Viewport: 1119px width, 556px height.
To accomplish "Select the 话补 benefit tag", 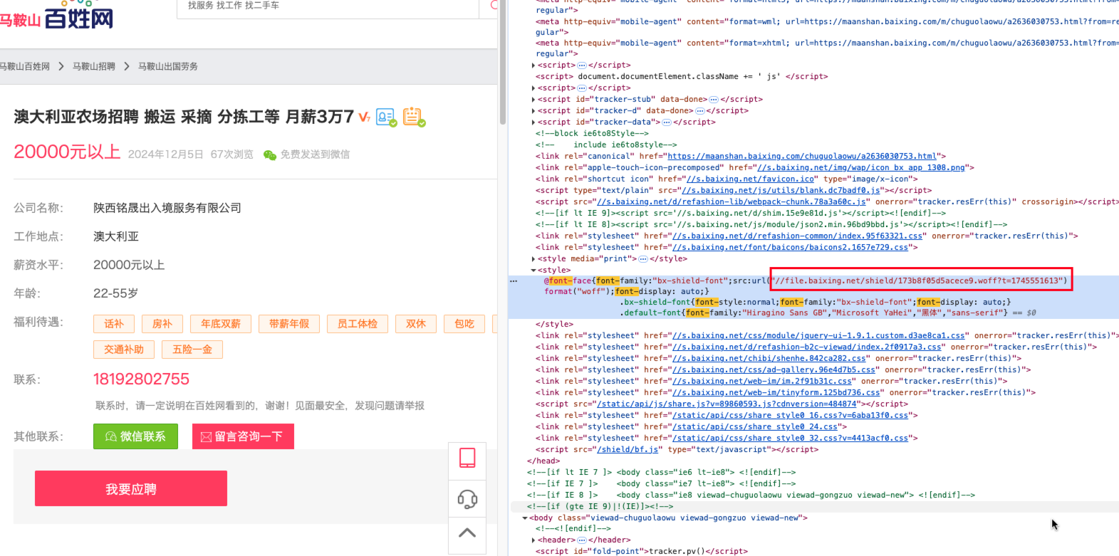I will (x=114, y=324).
